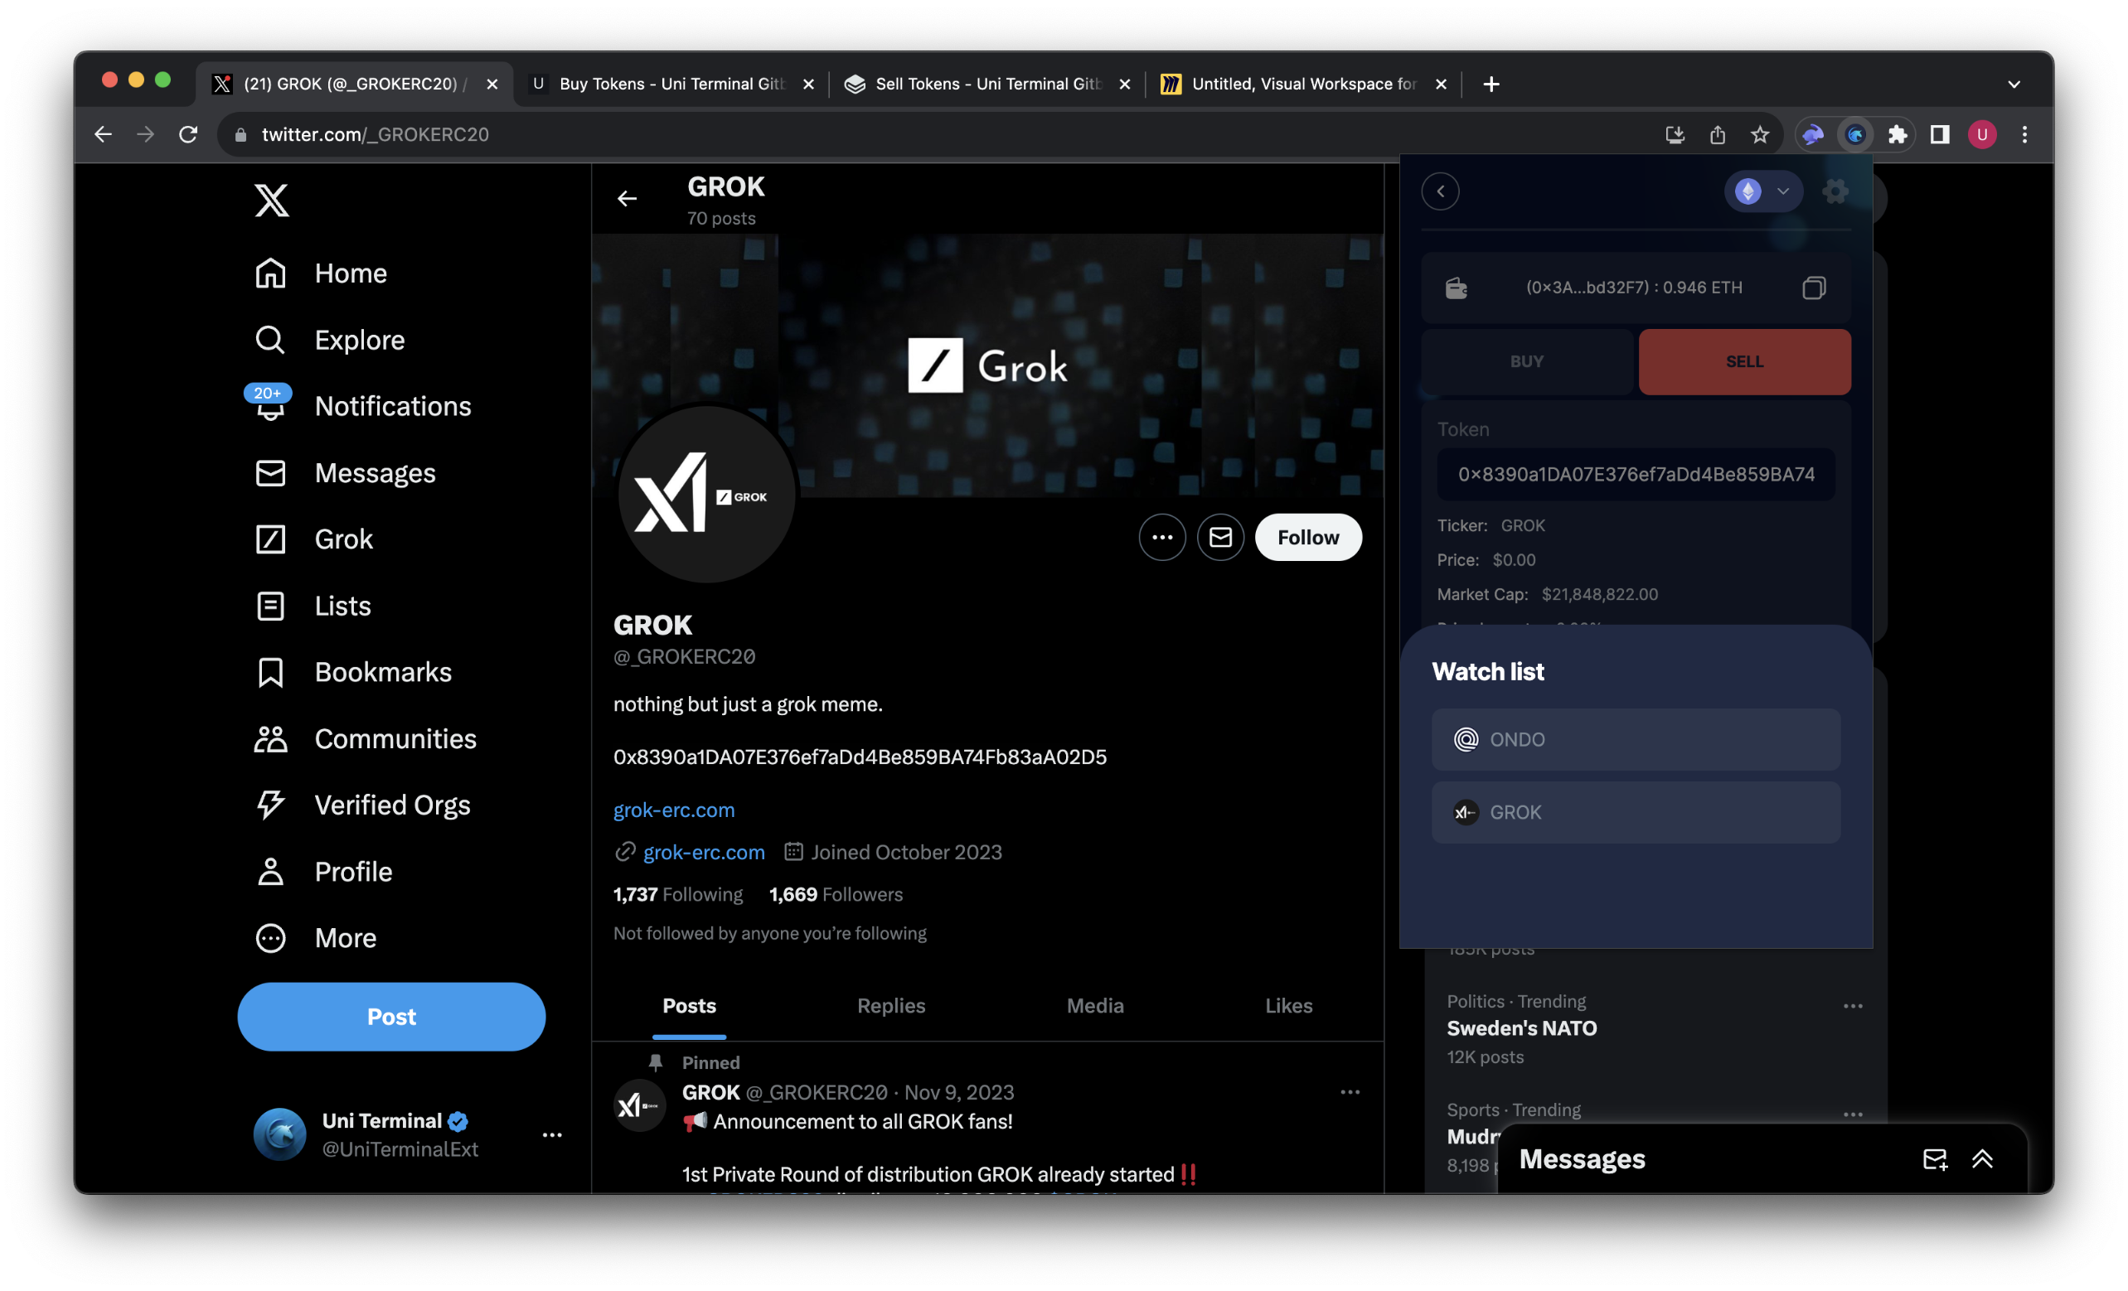Open settings gear in Uni Terminal extension
The height and width of the screenshot is (1291, 2128).
[1835, 191]
